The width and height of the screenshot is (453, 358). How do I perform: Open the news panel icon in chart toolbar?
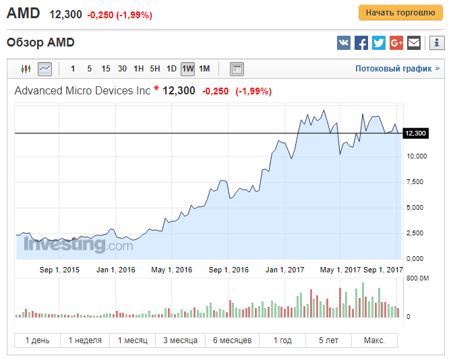click(237, 69)
